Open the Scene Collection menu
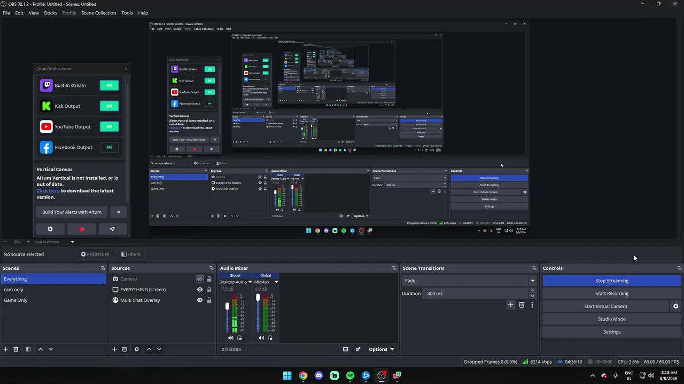 (x=98, y=13)
